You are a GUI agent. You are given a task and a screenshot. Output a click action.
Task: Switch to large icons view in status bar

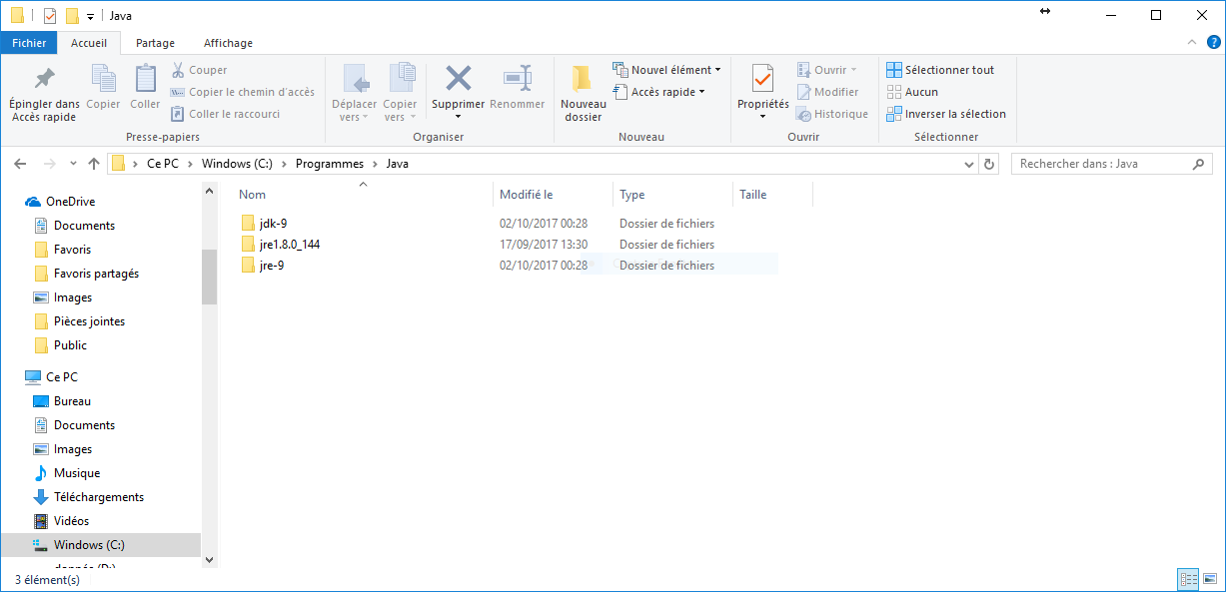pyautogui.click(x=1209, y=579)
